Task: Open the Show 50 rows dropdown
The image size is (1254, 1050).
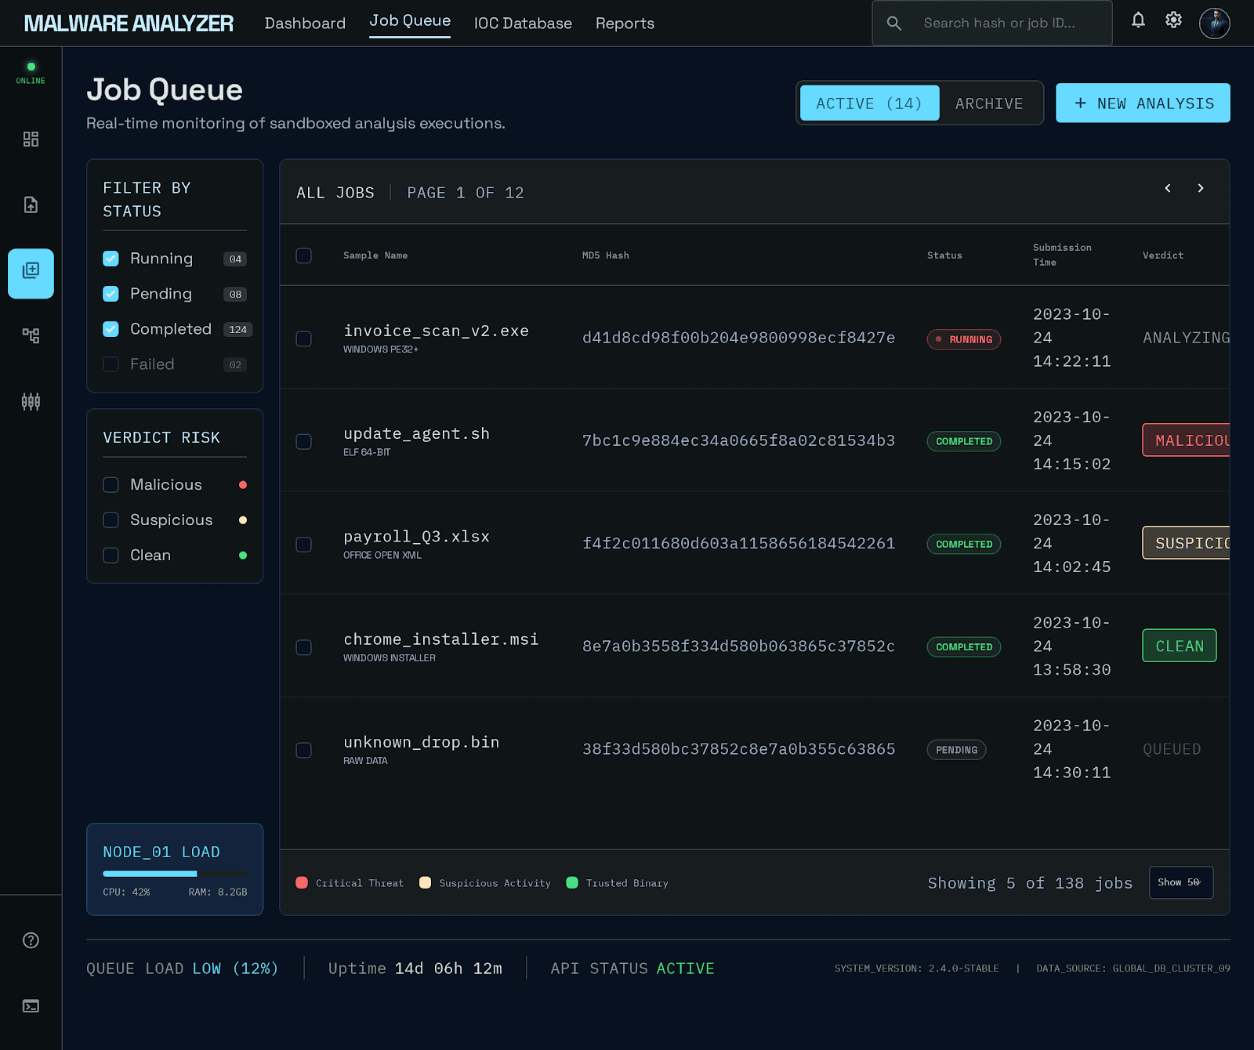Action: (x=1181, y=882)
